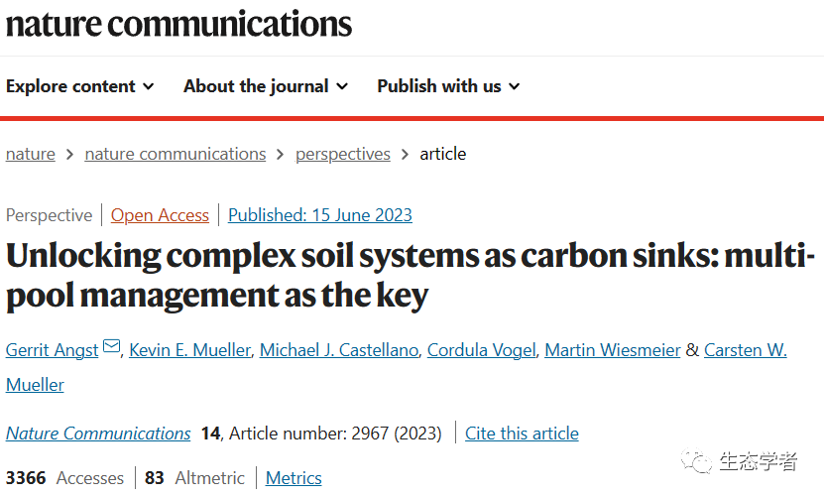Click Published: 15 June 2023 link
Screen dimensions: 824x497
pyautogui.click(x=320, y=215)
